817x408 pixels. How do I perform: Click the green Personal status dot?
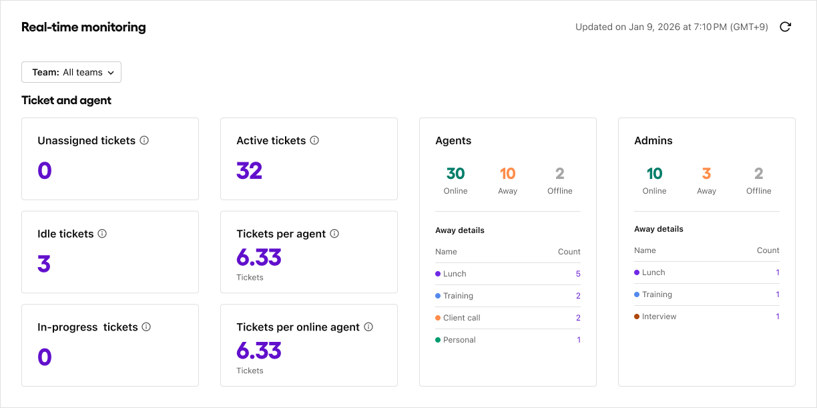point(439,340)
